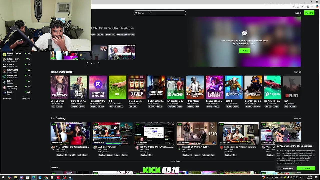The image size is (320, 180).
Task: Click the search magnifier icon
Action: coord(136,13)
